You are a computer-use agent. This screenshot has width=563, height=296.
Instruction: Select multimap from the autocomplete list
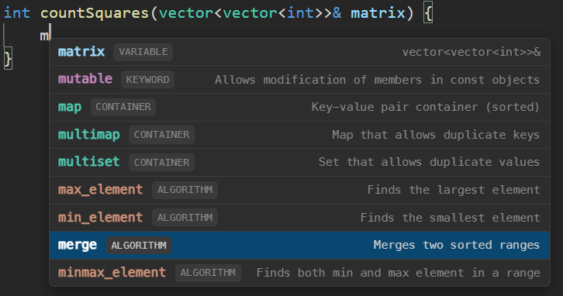(299, 135)
